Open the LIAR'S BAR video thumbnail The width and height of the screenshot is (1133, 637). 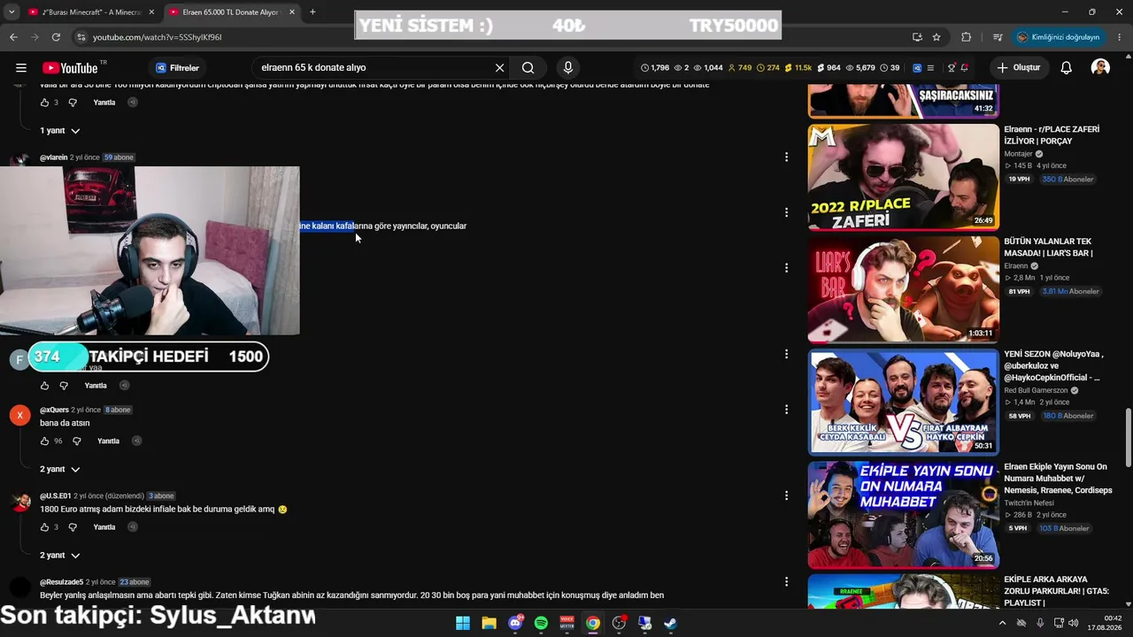click(x=903, y=288)
